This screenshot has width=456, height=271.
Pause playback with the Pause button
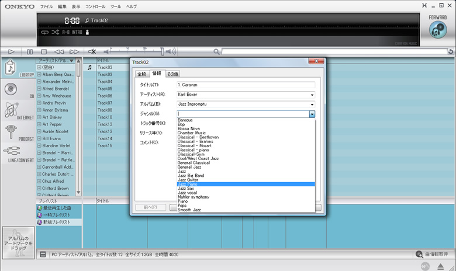pos(30,52)
